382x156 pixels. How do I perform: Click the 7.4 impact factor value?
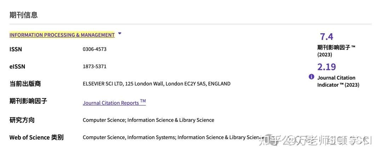pyautogui.click(x=326, y=37)
